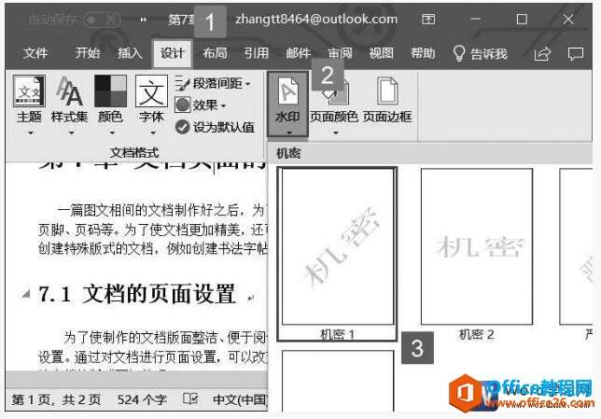601x419 pixels.
Task: Expand the 样式集 dropdown arrow
Action: (x=71, y=133)
